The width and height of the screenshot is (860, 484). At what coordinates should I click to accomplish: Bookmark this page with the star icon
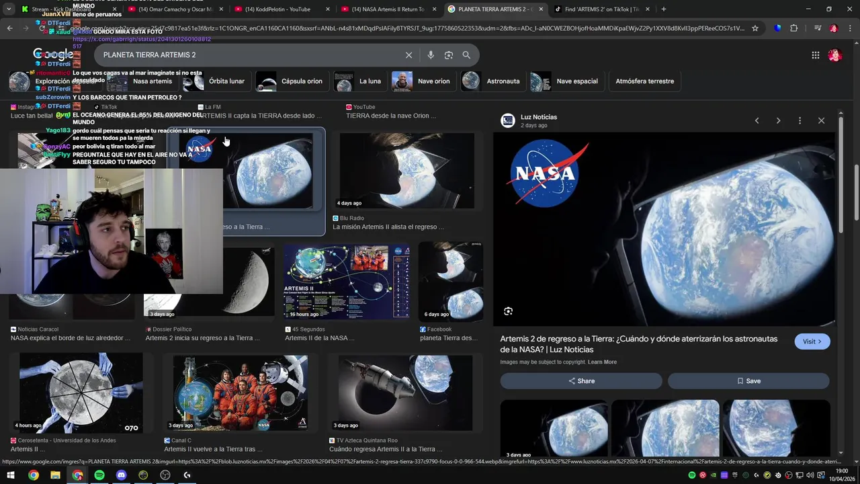[755, 28]
